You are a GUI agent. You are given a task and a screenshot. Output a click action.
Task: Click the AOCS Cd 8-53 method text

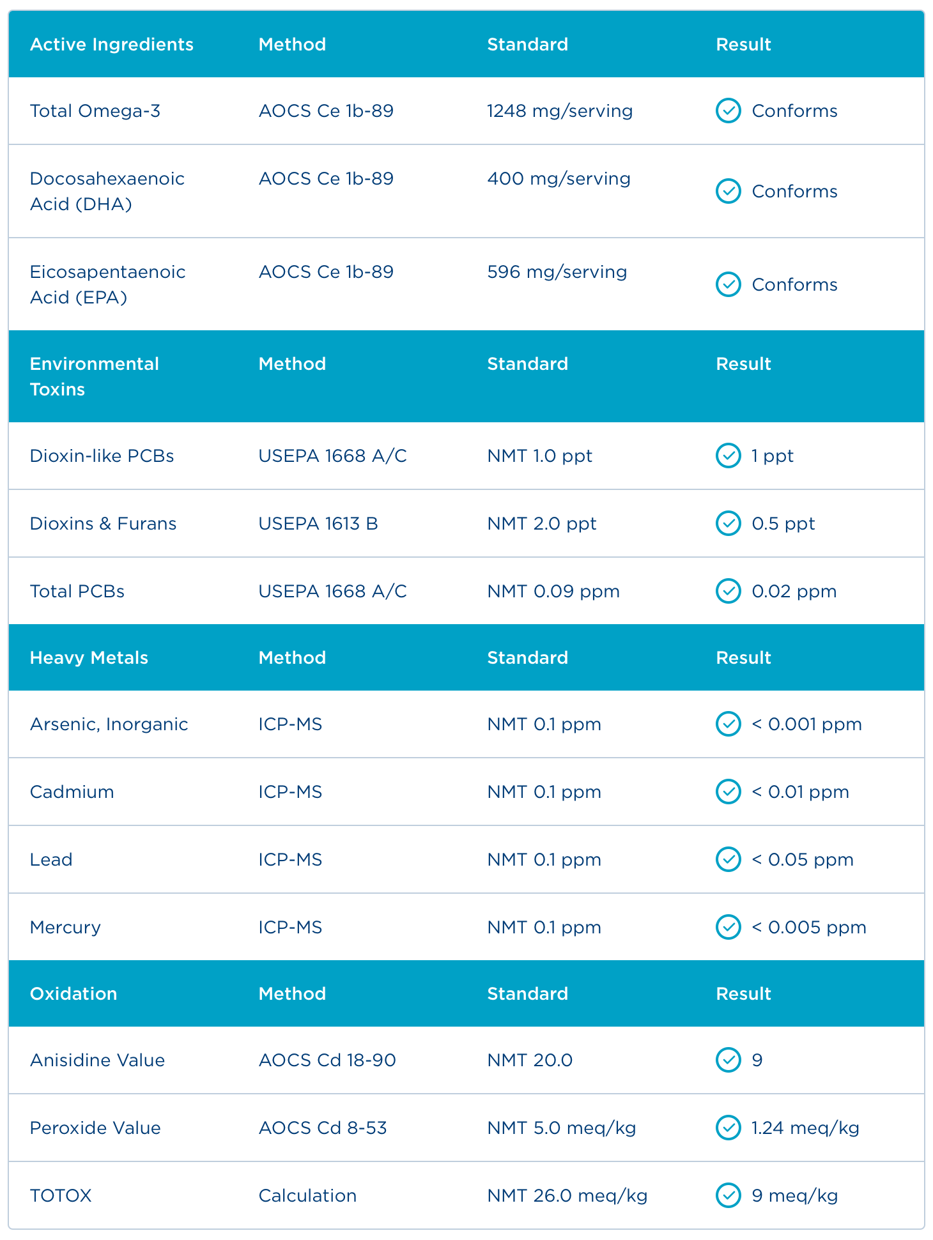tap(323, 1128)
